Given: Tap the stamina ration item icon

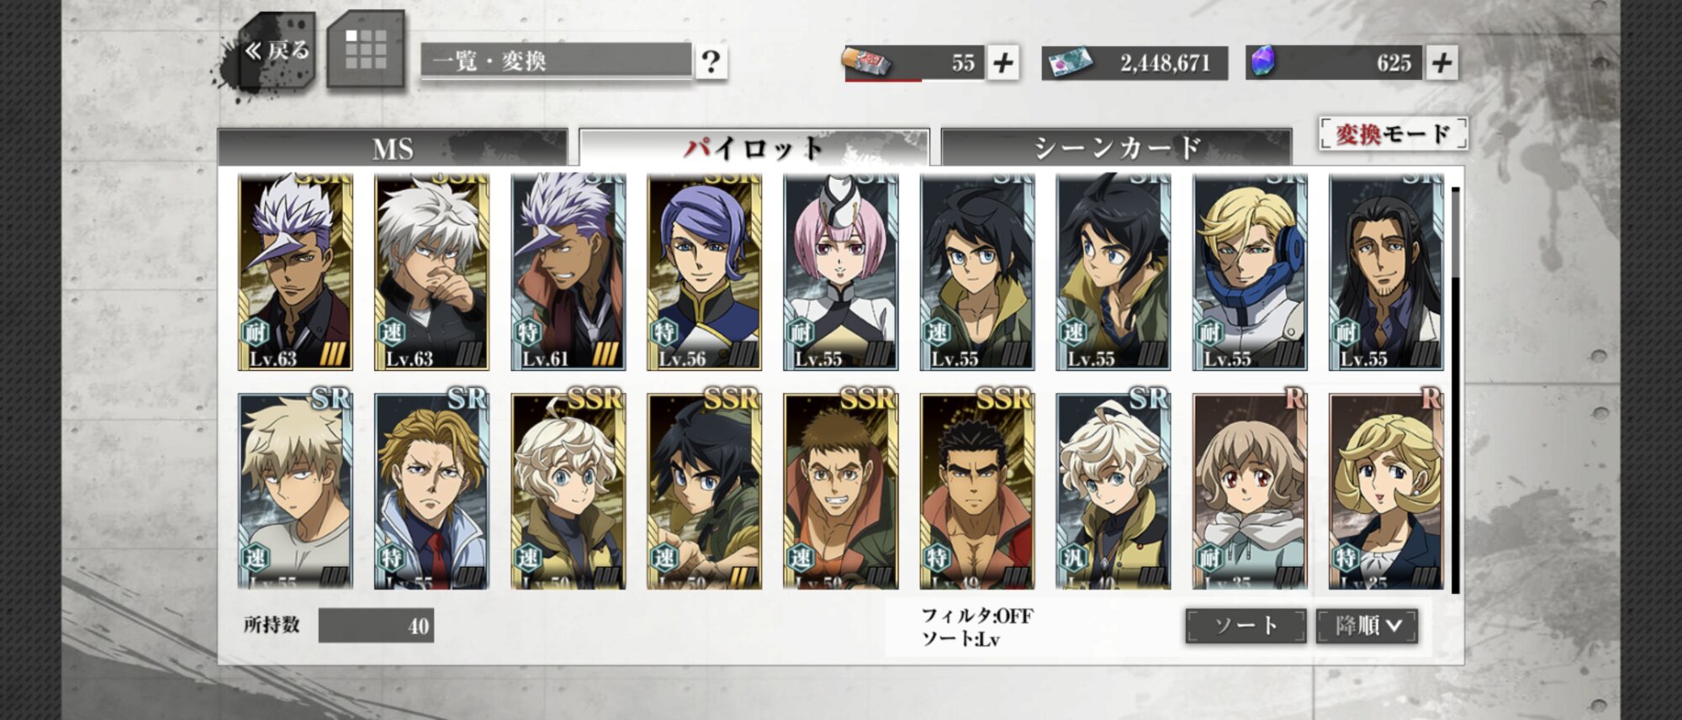Looking at the screenshot, I should [x=866, y=61].
